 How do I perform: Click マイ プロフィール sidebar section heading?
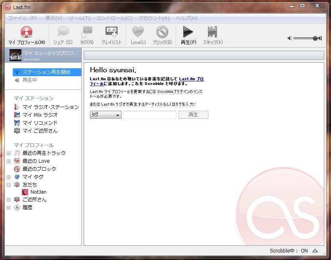click(34, 145)
